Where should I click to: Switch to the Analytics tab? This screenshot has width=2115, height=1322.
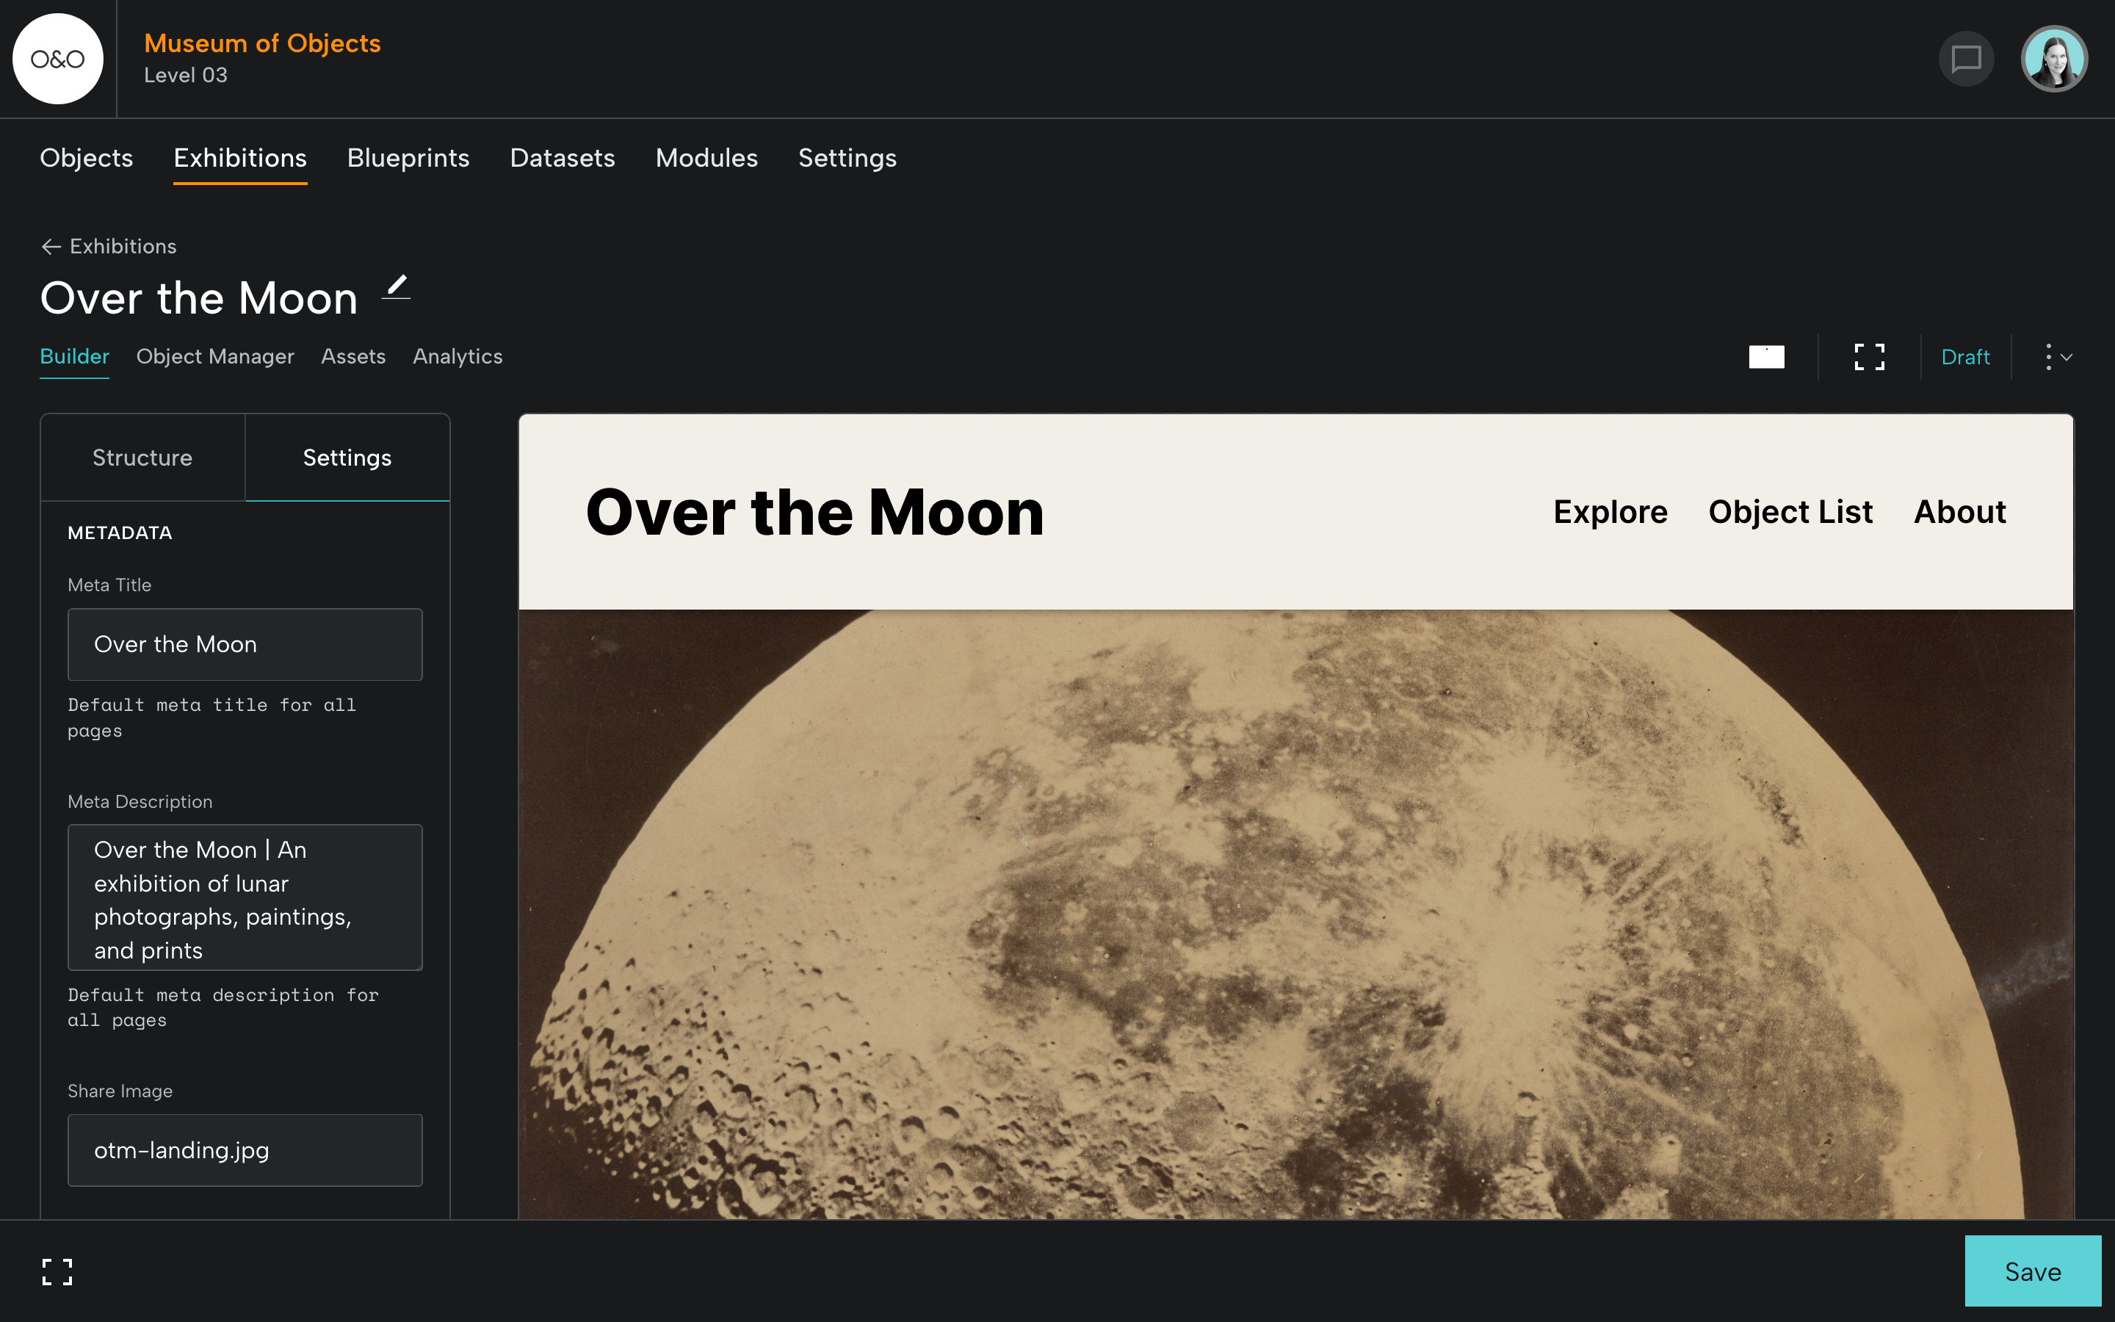[458, 357]
